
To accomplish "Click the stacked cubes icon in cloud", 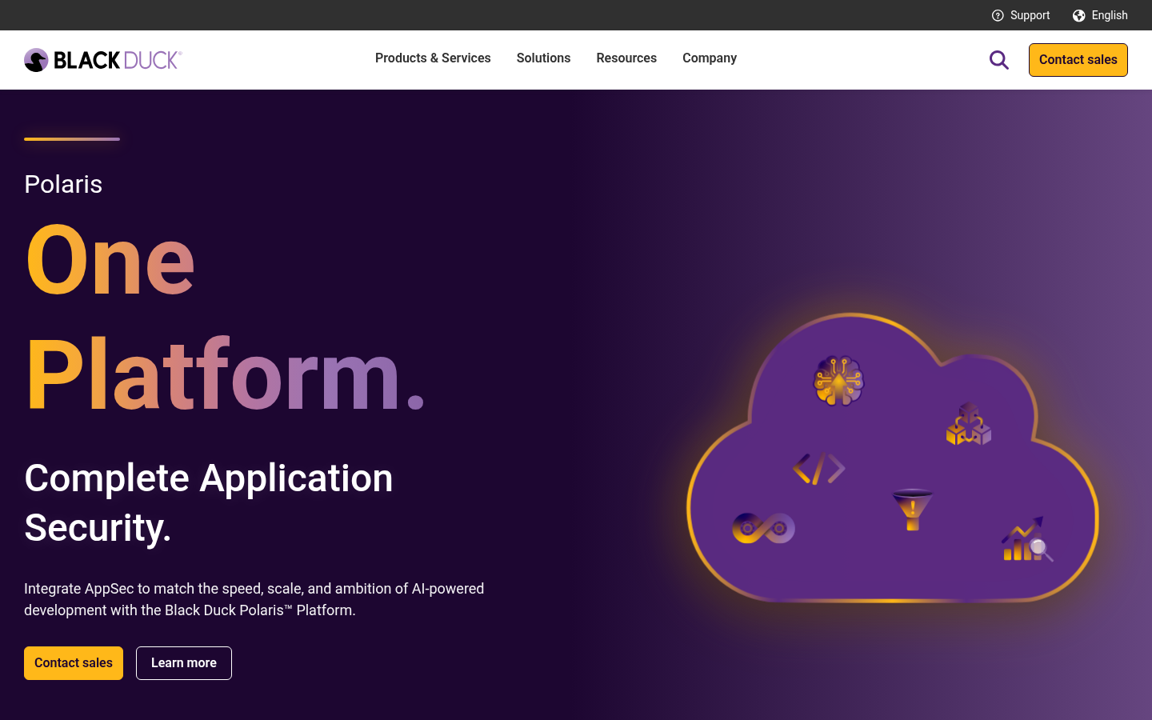I will (969, 424).
